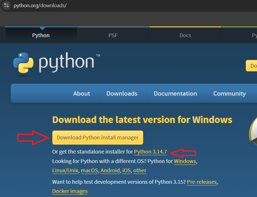Open the Downloads menu
Screen dimensions: 257x197
[122, 94]
